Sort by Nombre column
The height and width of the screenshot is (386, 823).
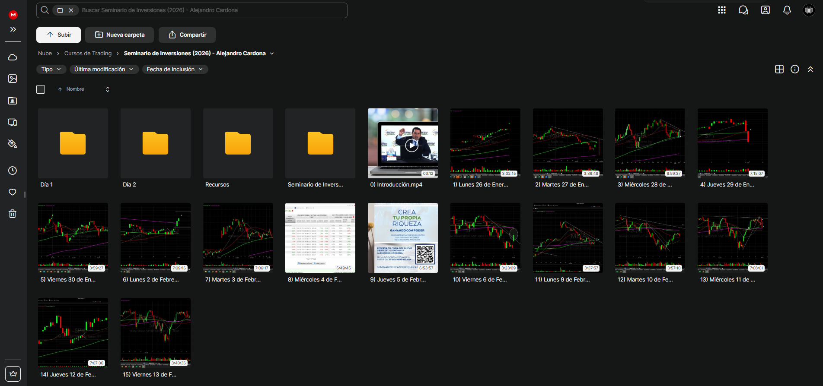(x=75, y=89)
